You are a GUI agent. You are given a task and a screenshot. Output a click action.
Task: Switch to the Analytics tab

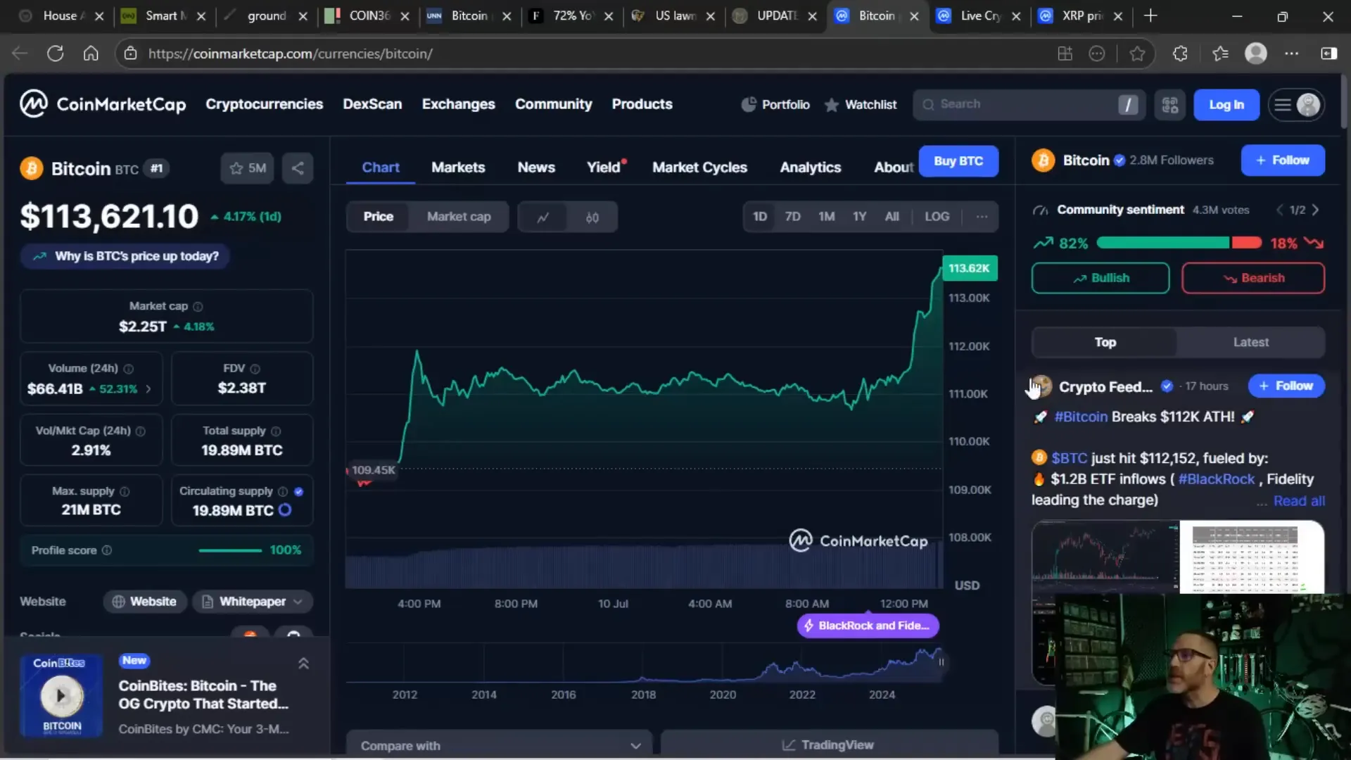pyautogui.click(x=810, y=167)
